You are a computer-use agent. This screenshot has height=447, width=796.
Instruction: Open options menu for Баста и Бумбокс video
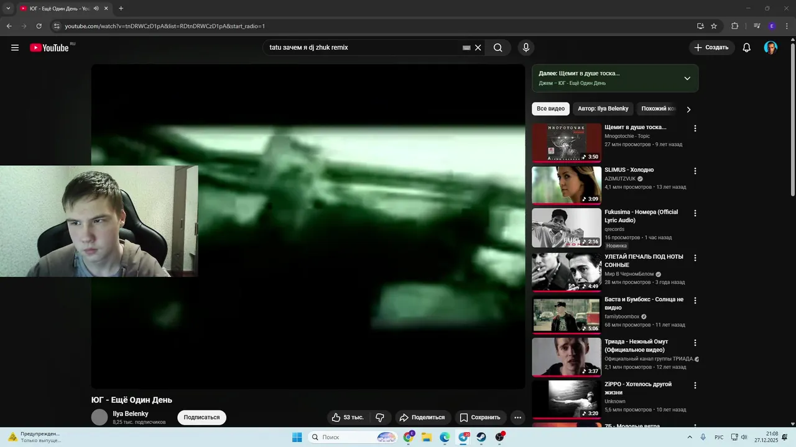(695, 300)
